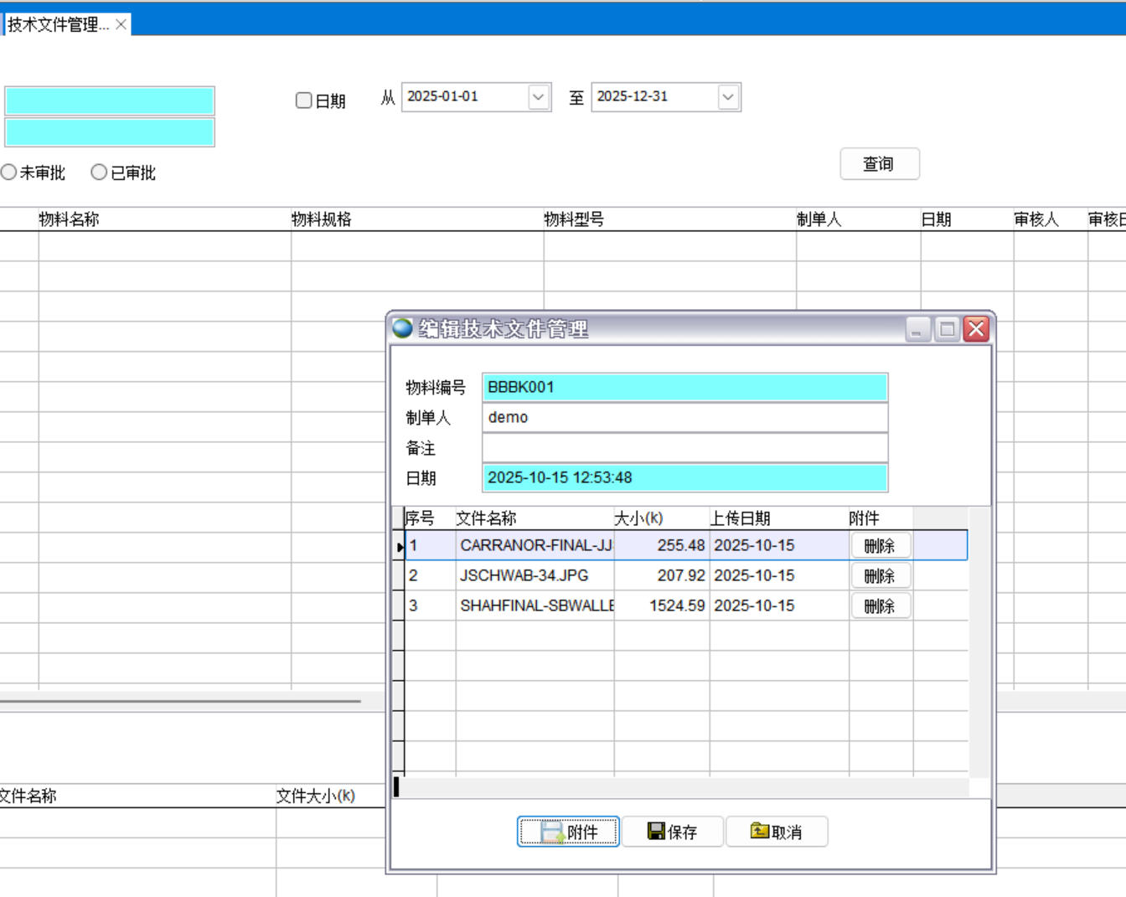The width and height of the screenshot is (1126, 897).
Task: Minimize the 编辑技术文件管理 dialog
Action: 917,329
